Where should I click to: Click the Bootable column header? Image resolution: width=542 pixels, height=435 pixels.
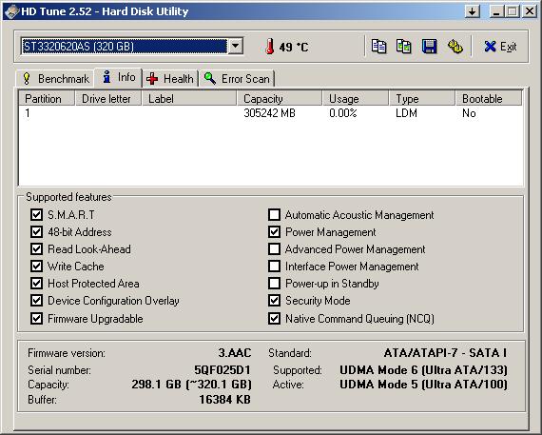point(489,99)
